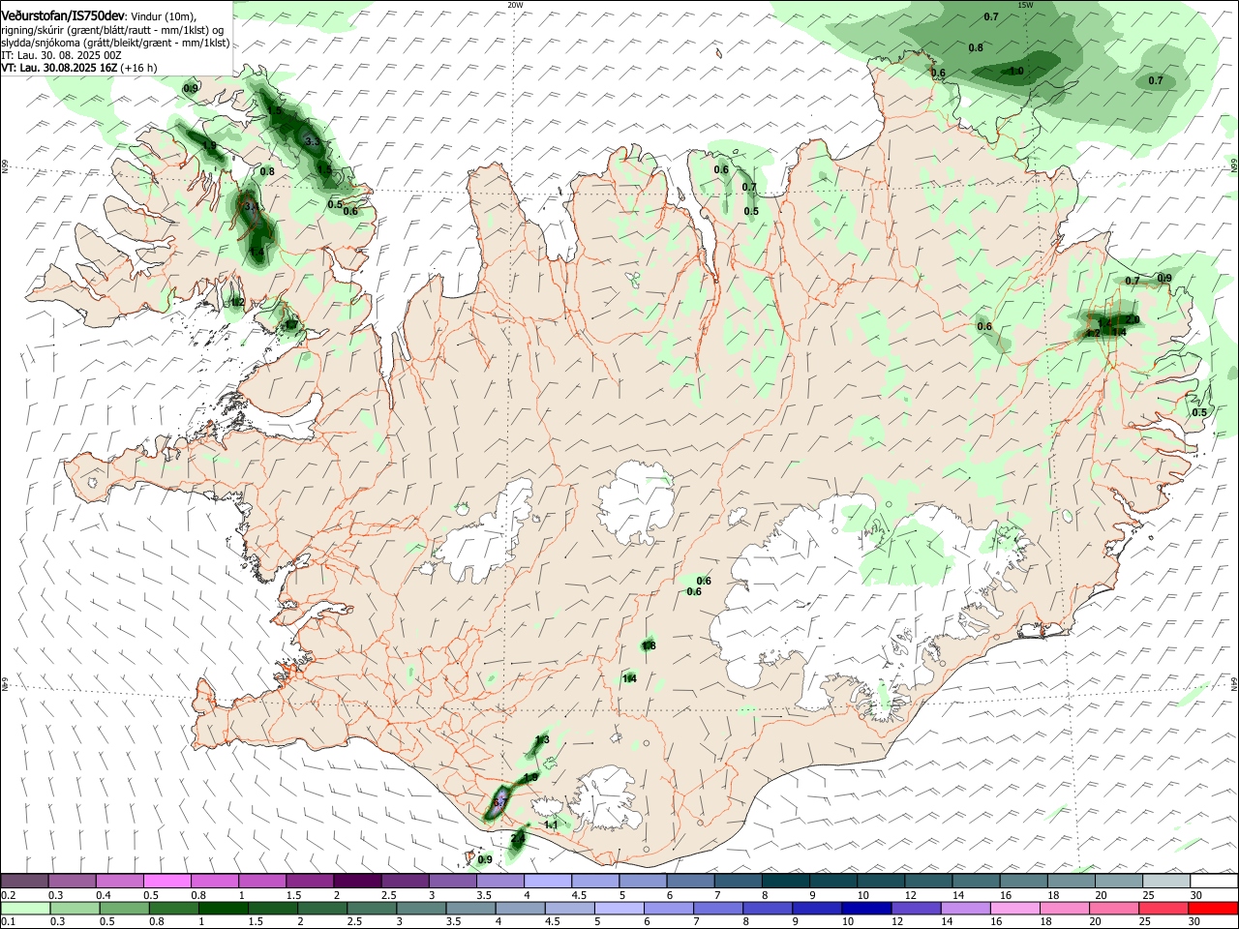Image resolution: width=1239 pixels, height=929 pixels.
Task: Select the 3.5 swatch in the top sleet legend row
Action: click(x=499, y=881)
